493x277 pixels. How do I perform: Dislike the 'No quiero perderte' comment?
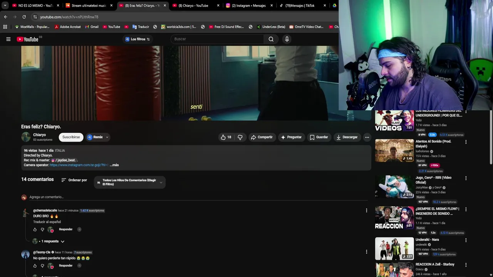(x=42, y=265)
